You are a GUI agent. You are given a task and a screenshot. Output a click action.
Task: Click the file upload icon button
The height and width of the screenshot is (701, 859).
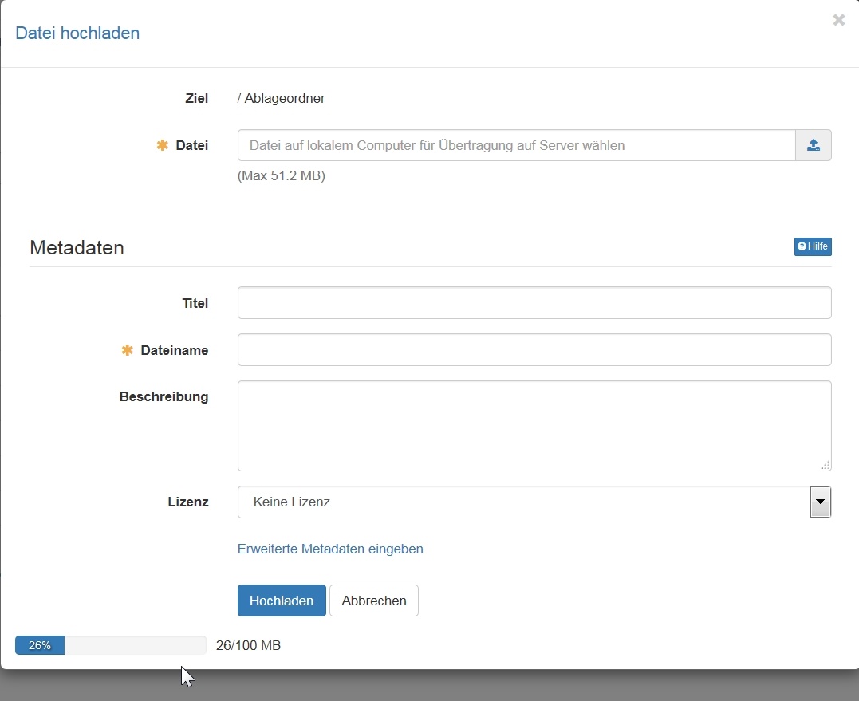pyautogui.click(x=813, y=145)
